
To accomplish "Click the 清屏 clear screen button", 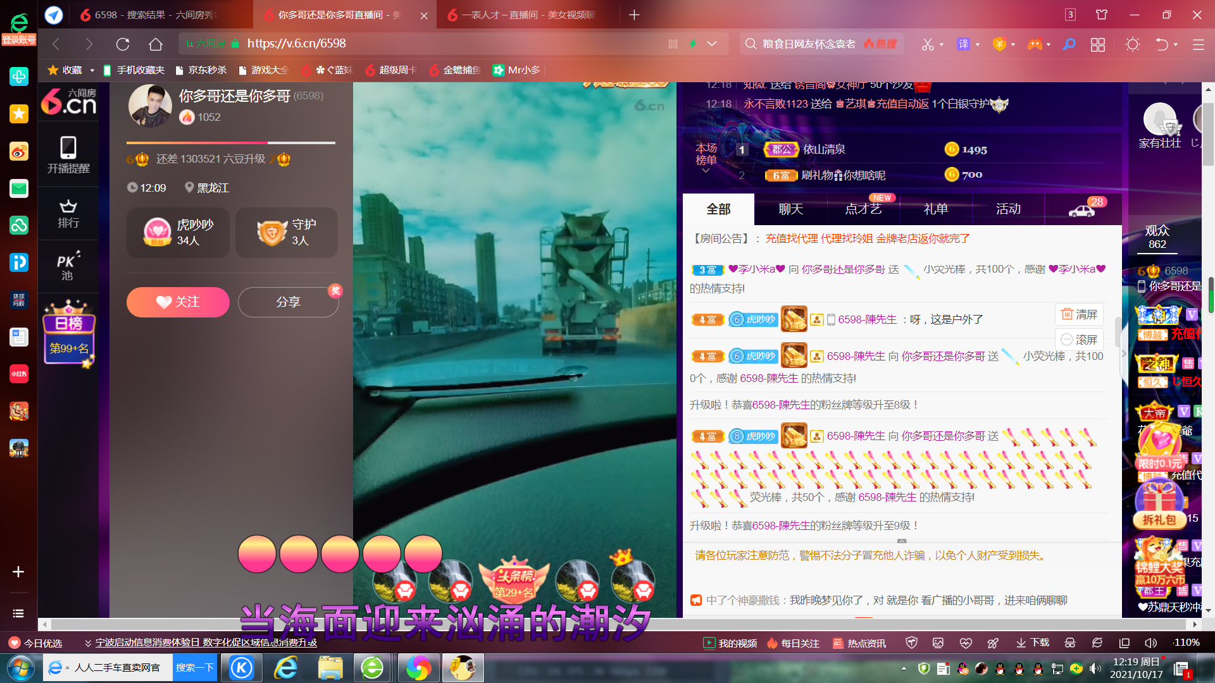I will 1079,314.
